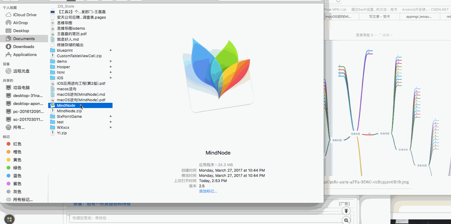Select AirDrop in the Finder sidebar

pyautogui.click(x=20, y=23)
